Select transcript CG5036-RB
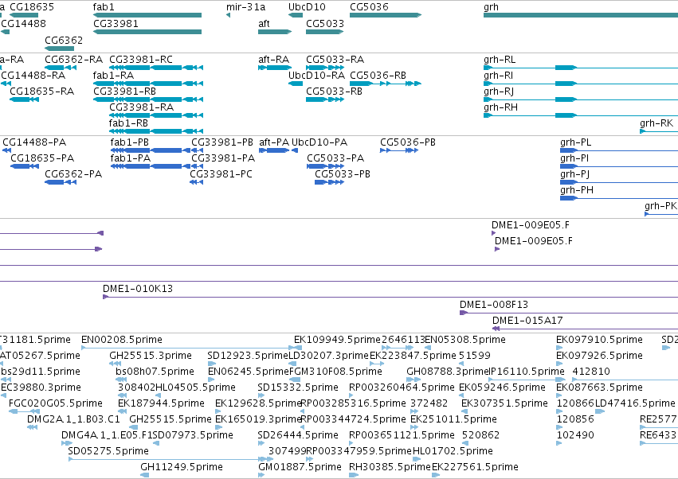Viewport: 678px width, 479px height. click(386, 84)
